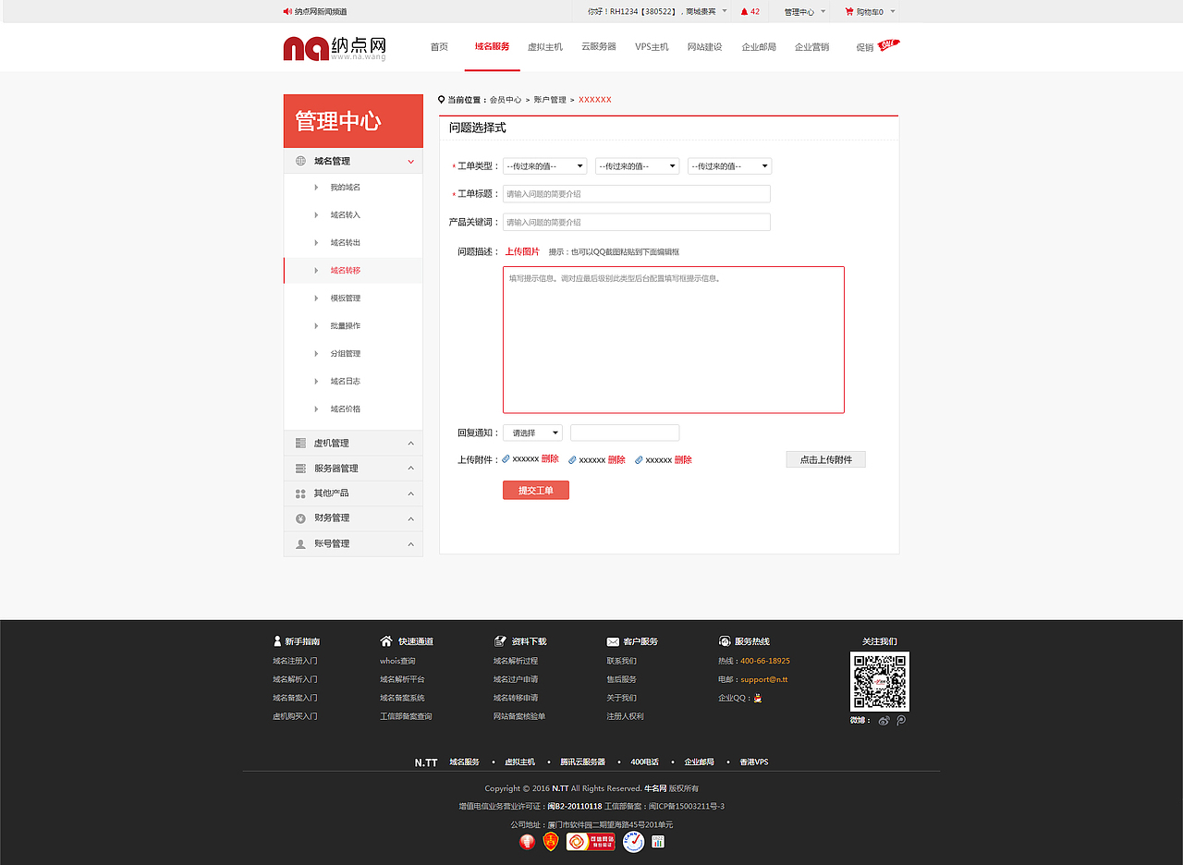This screenshot has width=1183, height=865.
Task: Select 域名服务 navigation tab
Action: coord(492,47)
